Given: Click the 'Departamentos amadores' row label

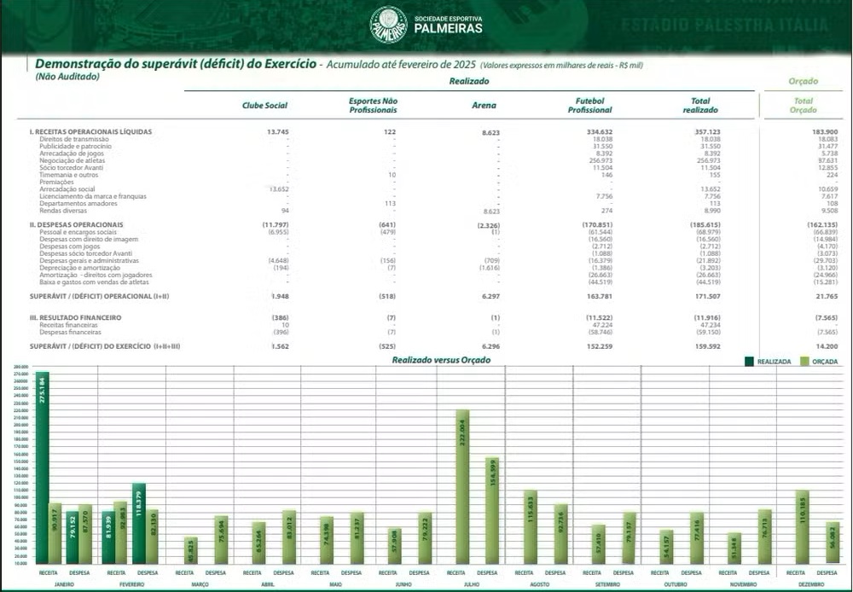Looking at the screenshot, I should point(78,204).
